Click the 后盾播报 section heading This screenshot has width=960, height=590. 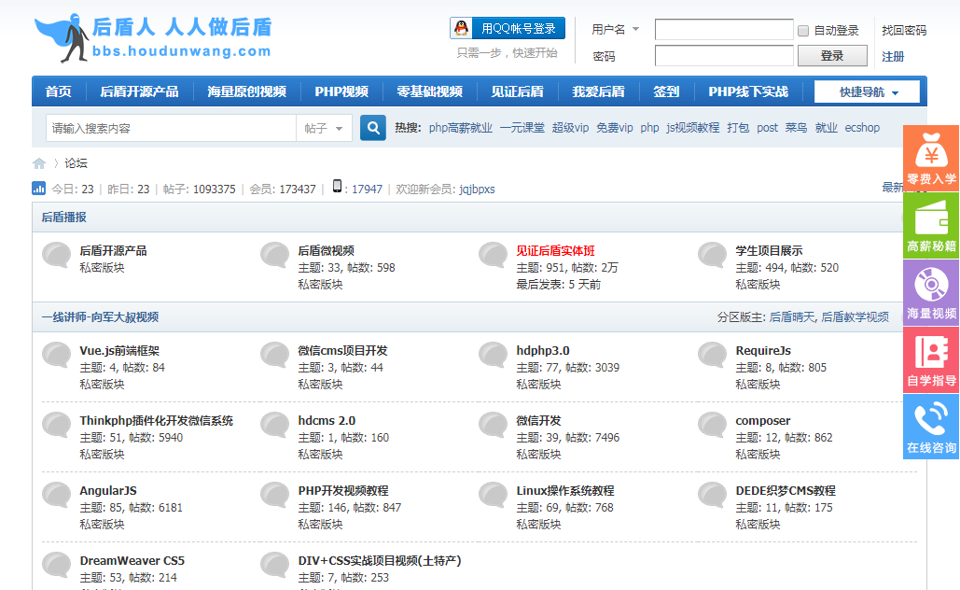click(63, 217)
